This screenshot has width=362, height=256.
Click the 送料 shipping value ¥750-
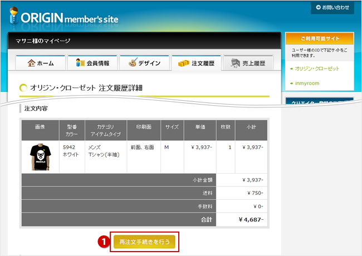(x=255, y=193)
